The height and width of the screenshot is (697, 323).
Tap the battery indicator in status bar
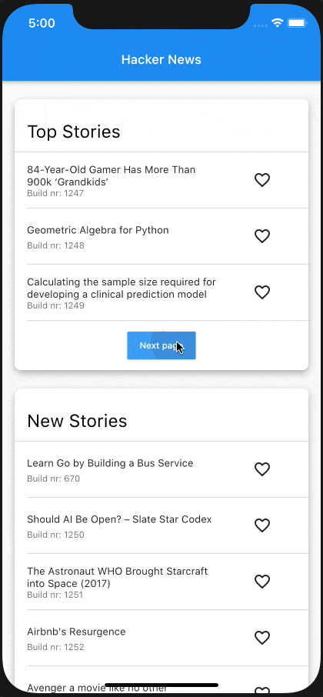(x=296, y=23)
